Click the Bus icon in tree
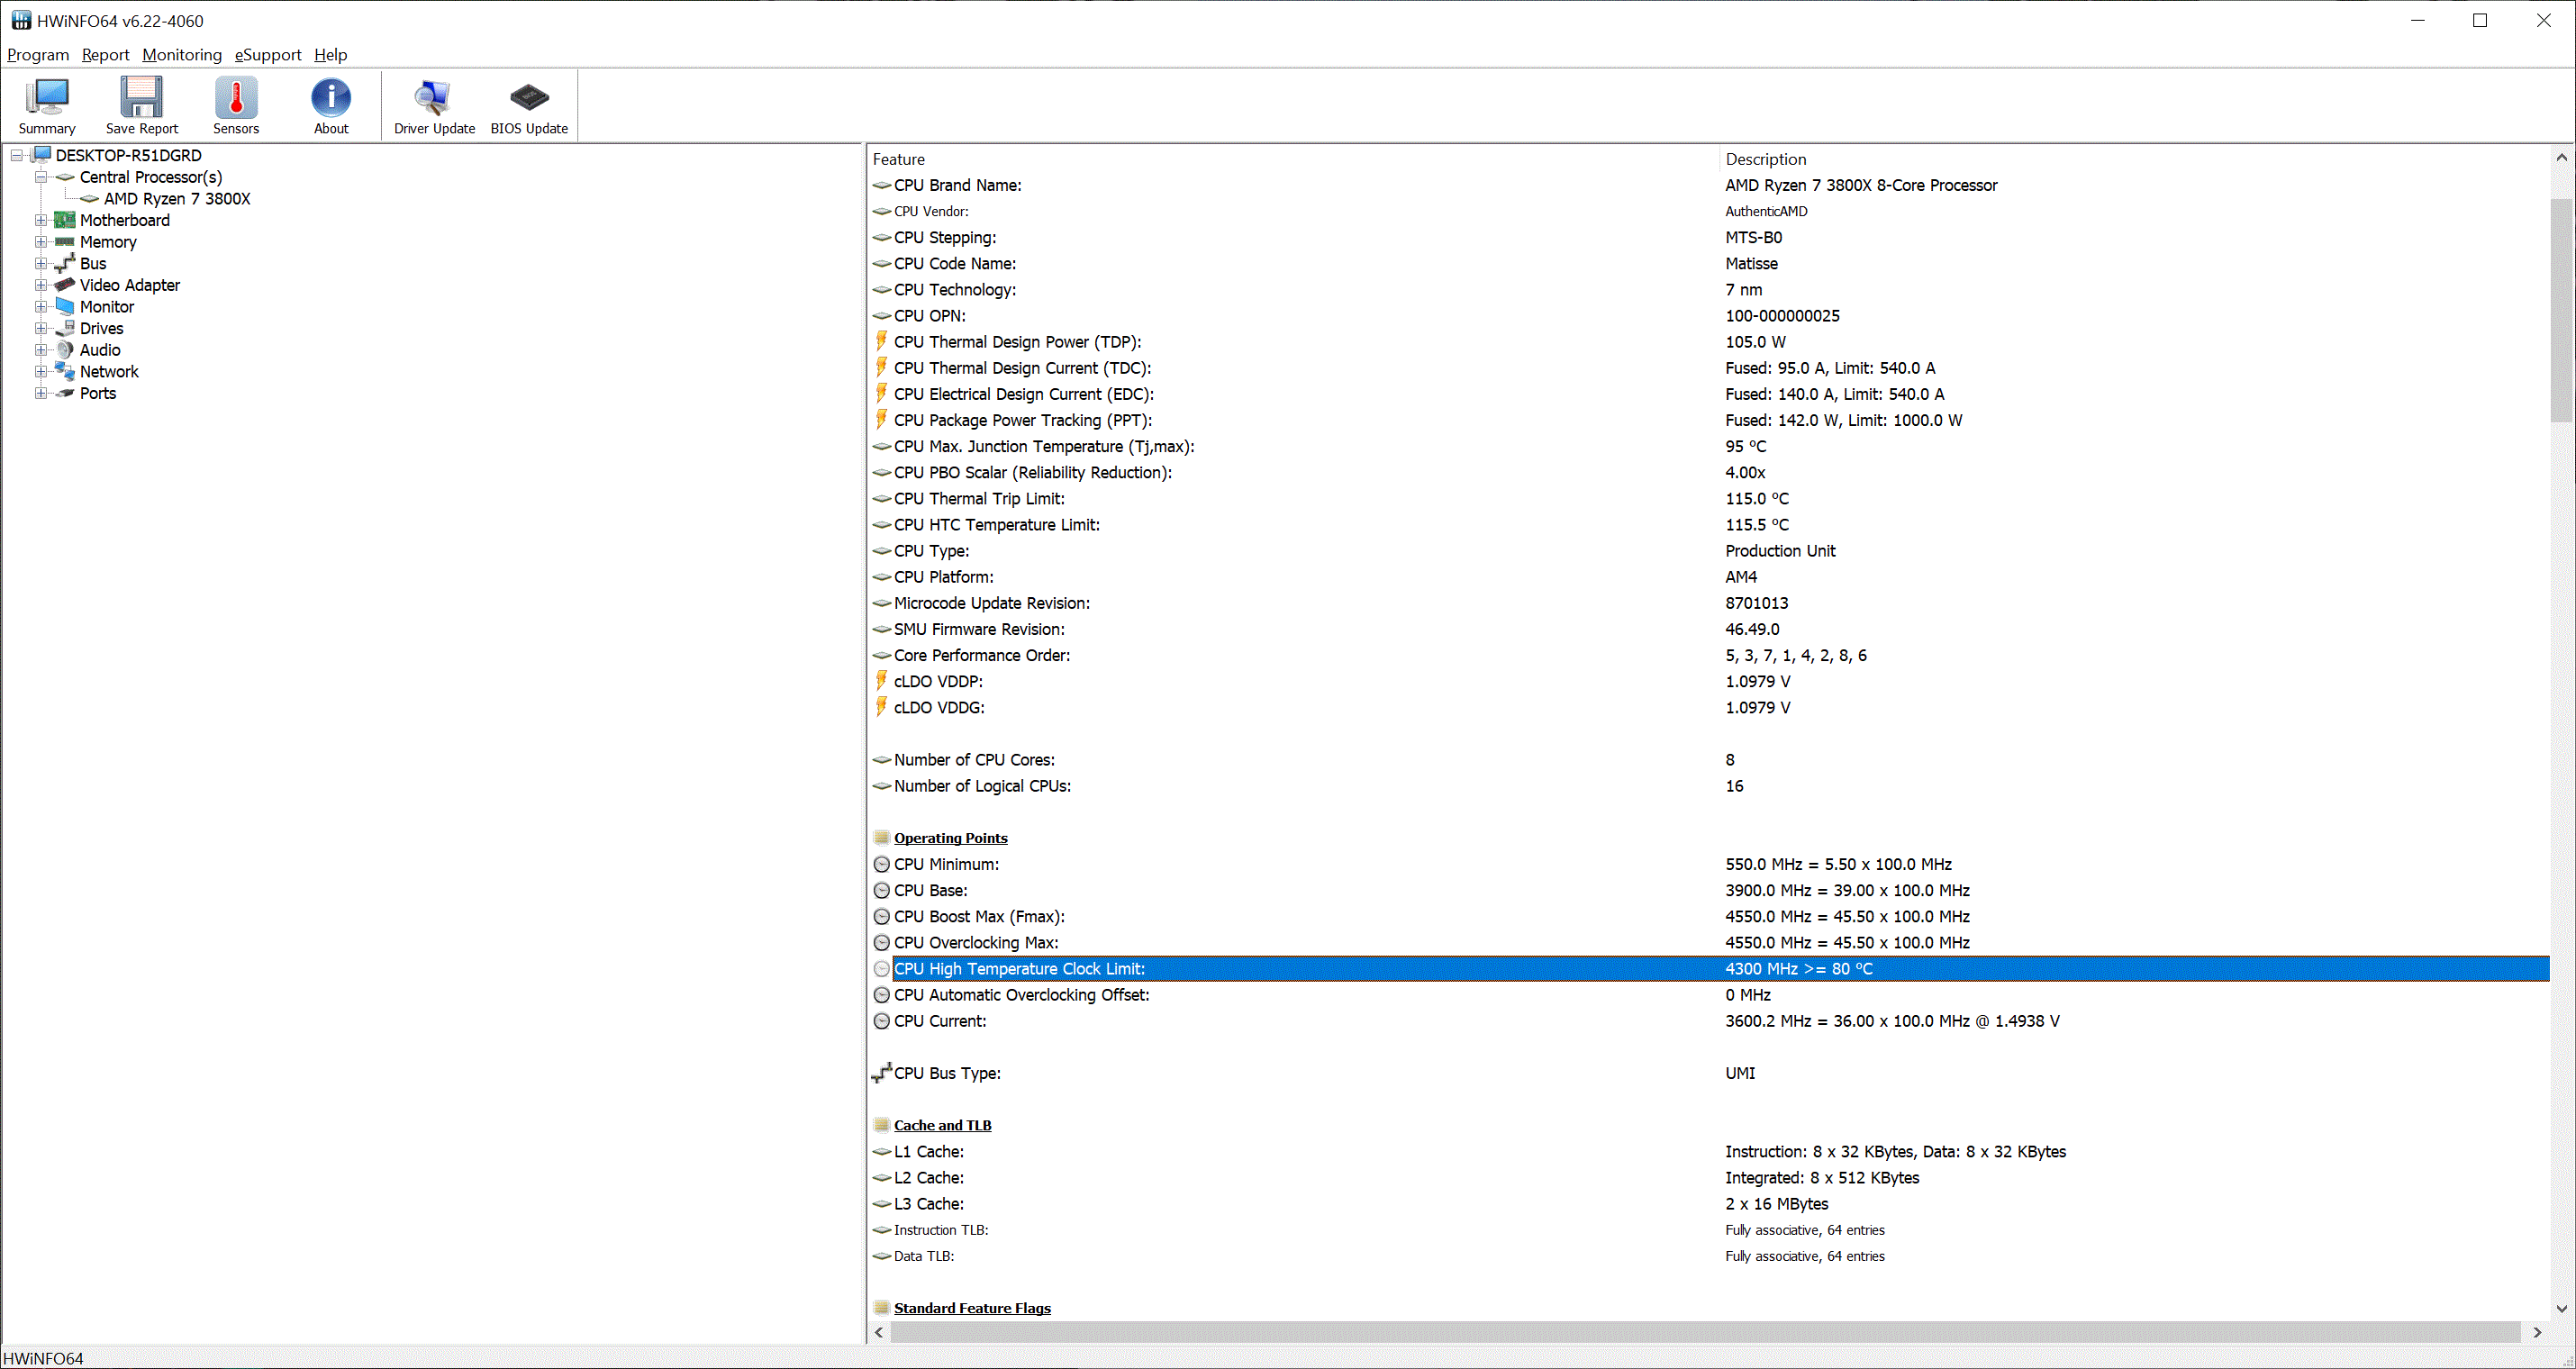 [65, 264]
